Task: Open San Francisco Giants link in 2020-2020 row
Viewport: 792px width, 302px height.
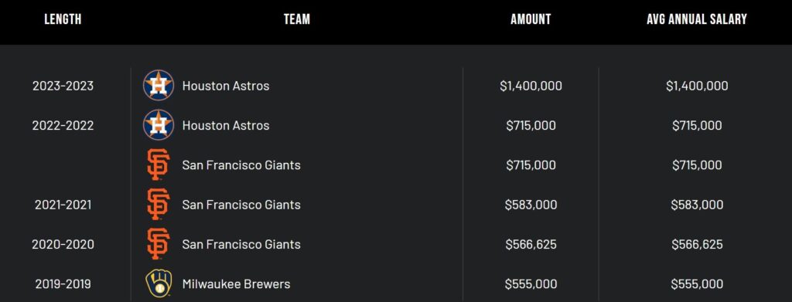Action: pos(241,245)
